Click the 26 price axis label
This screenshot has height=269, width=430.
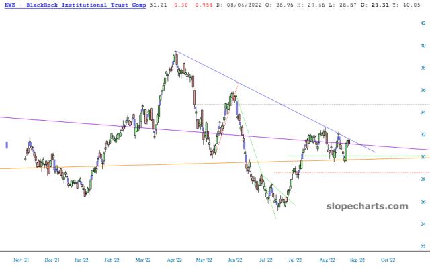click(x=423, y=202)
